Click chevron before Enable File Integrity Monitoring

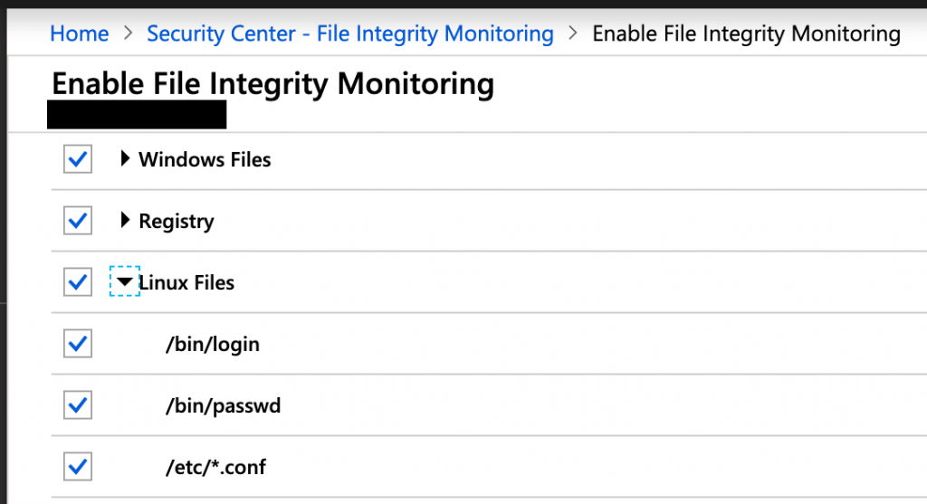click(x=572, y=33)
